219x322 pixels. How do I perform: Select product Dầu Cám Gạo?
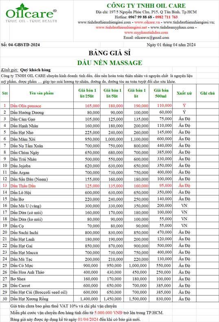coord(23,119)
